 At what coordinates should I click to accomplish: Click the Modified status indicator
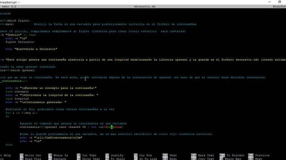279,6
